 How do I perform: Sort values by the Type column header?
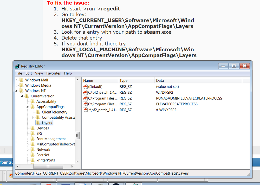click(x=136, y=80)
